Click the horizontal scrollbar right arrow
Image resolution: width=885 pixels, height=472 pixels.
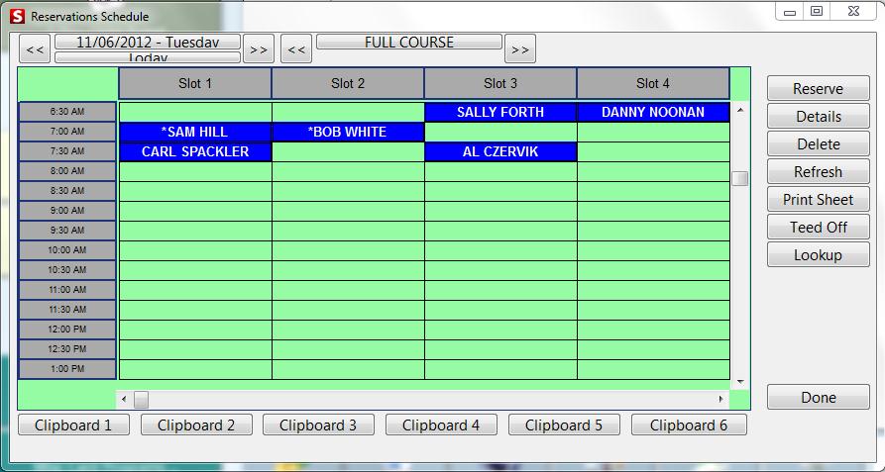tap(721, 400)
